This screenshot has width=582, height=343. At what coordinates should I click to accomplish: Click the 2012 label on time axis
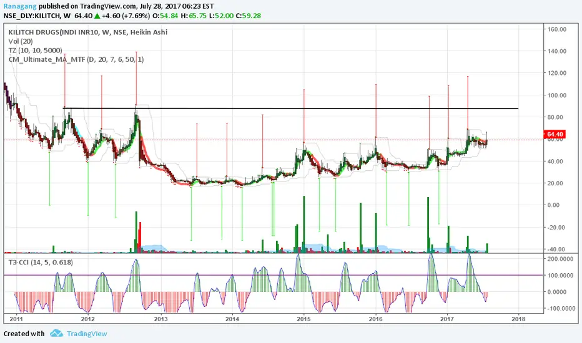coord(87,319)
